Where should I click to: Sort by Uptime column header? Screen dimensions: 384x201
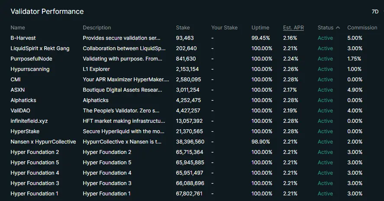point(260,28)
